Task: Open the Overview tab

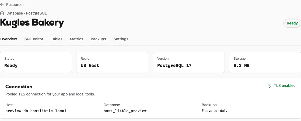Action: 8,39
